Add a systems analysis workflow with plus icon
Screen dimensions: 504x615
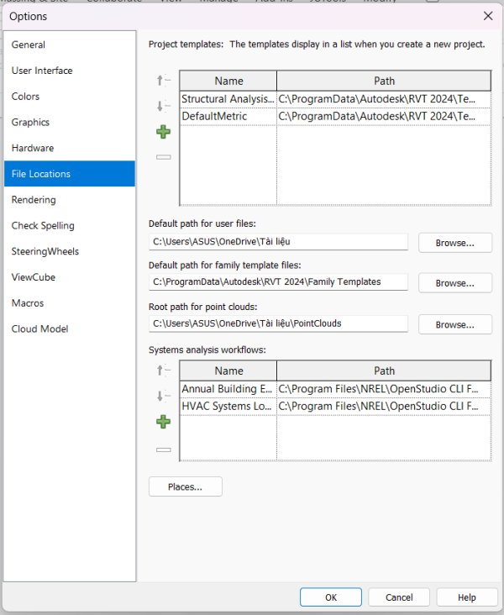[x=163, y=422]
